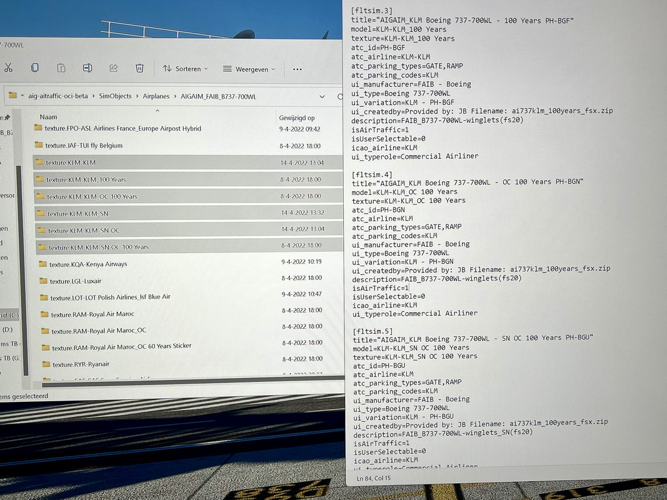This screenshot has width=667, height=500.
Task: Expand chevron after SimObjects in breadcrumb
Action: click(137, 96)
